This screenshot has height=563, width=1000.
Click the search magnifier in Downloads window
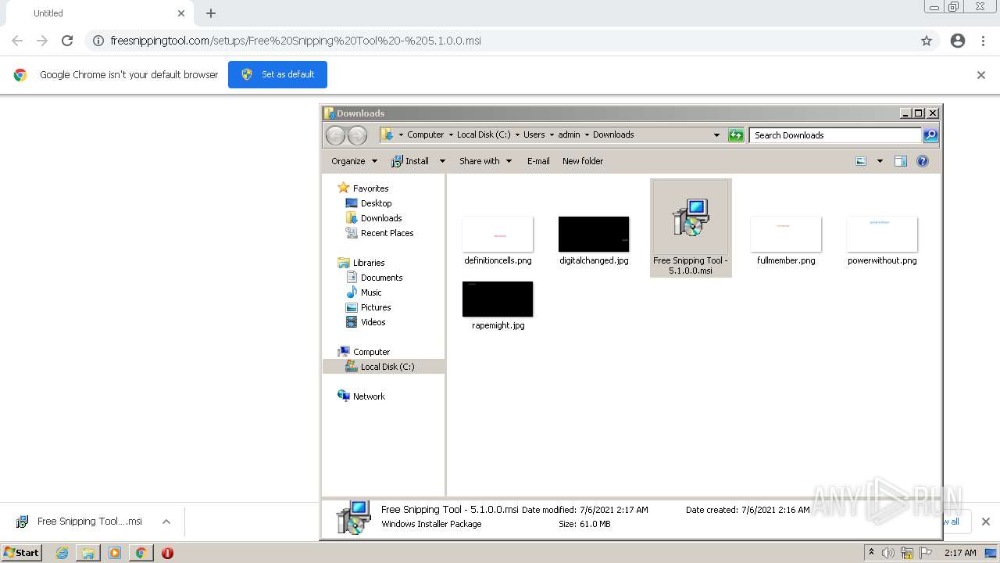[930, 135]
